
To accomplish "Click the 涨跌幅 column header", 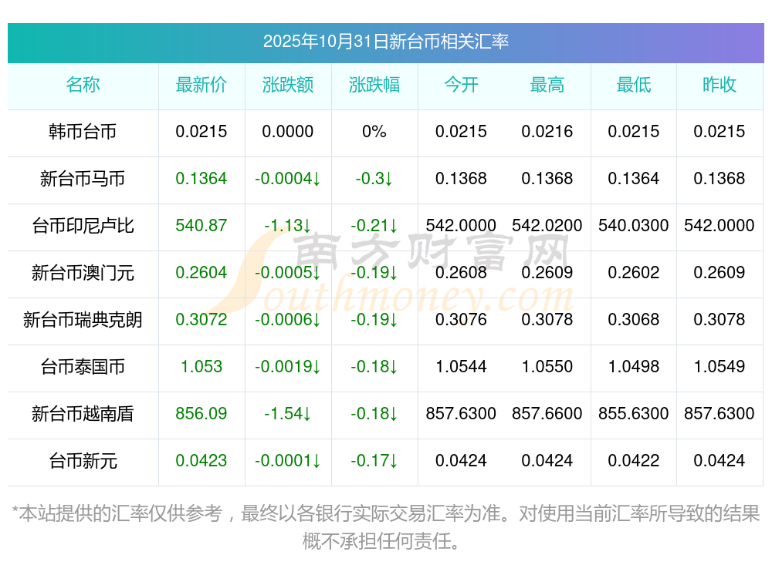I will pos(374,85).
